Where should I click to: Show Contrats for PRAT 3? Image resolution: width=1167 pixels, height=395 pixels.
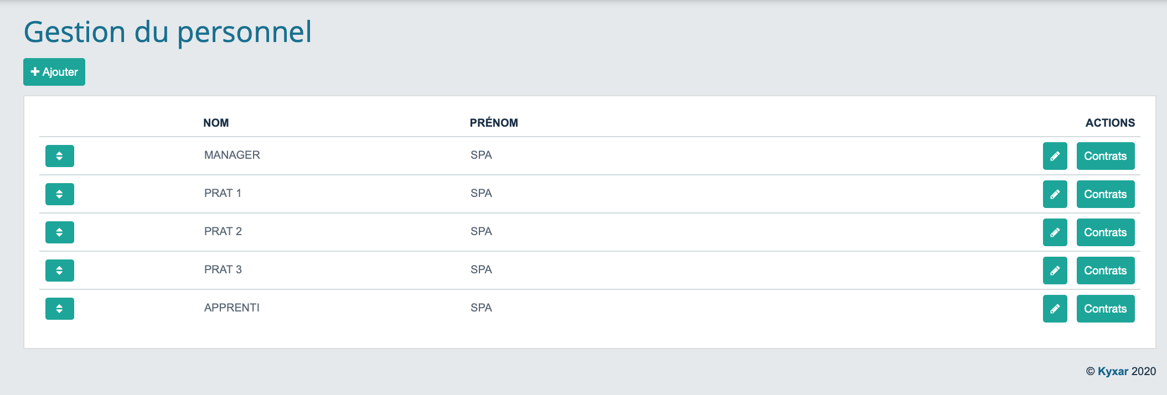[1106, 271]
